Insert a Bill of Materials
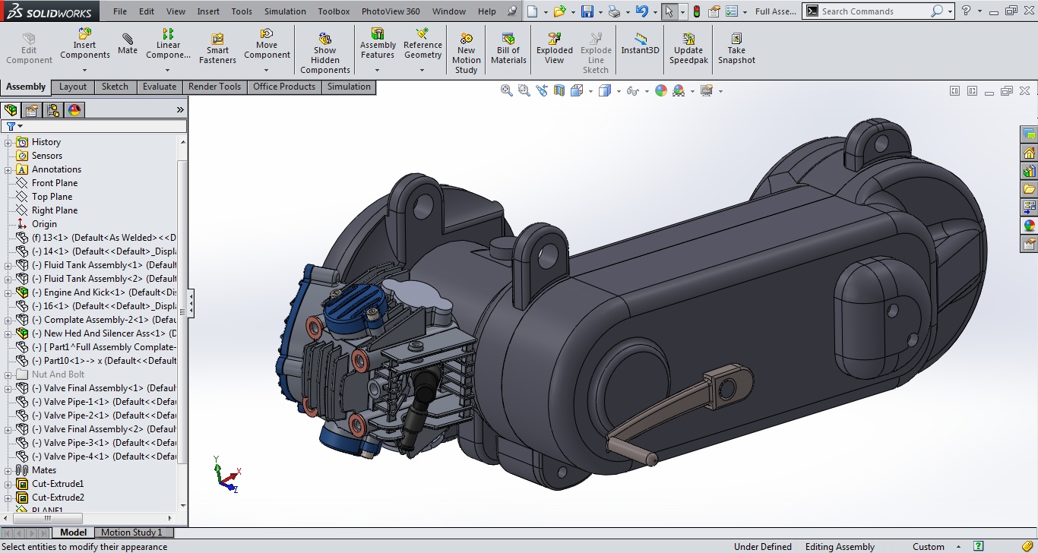The height and width of the screenshot is (553, 1038). 508,49
